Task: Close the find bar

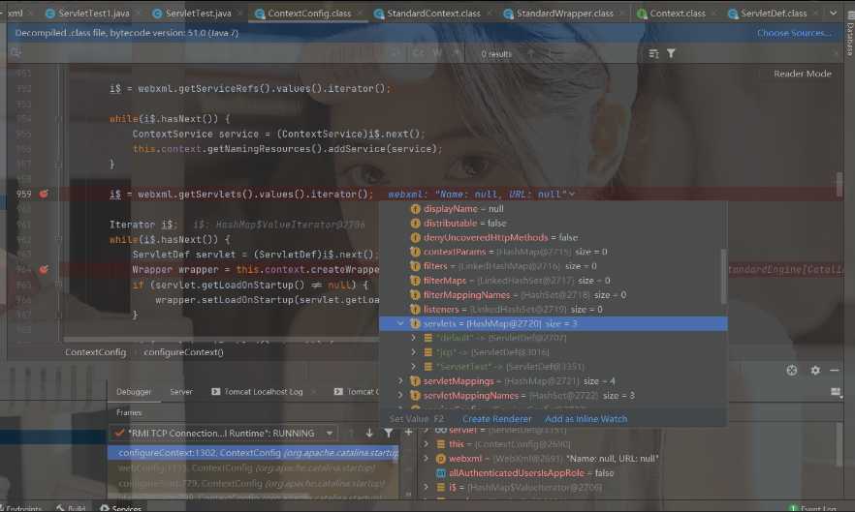Action: (836, 53)
